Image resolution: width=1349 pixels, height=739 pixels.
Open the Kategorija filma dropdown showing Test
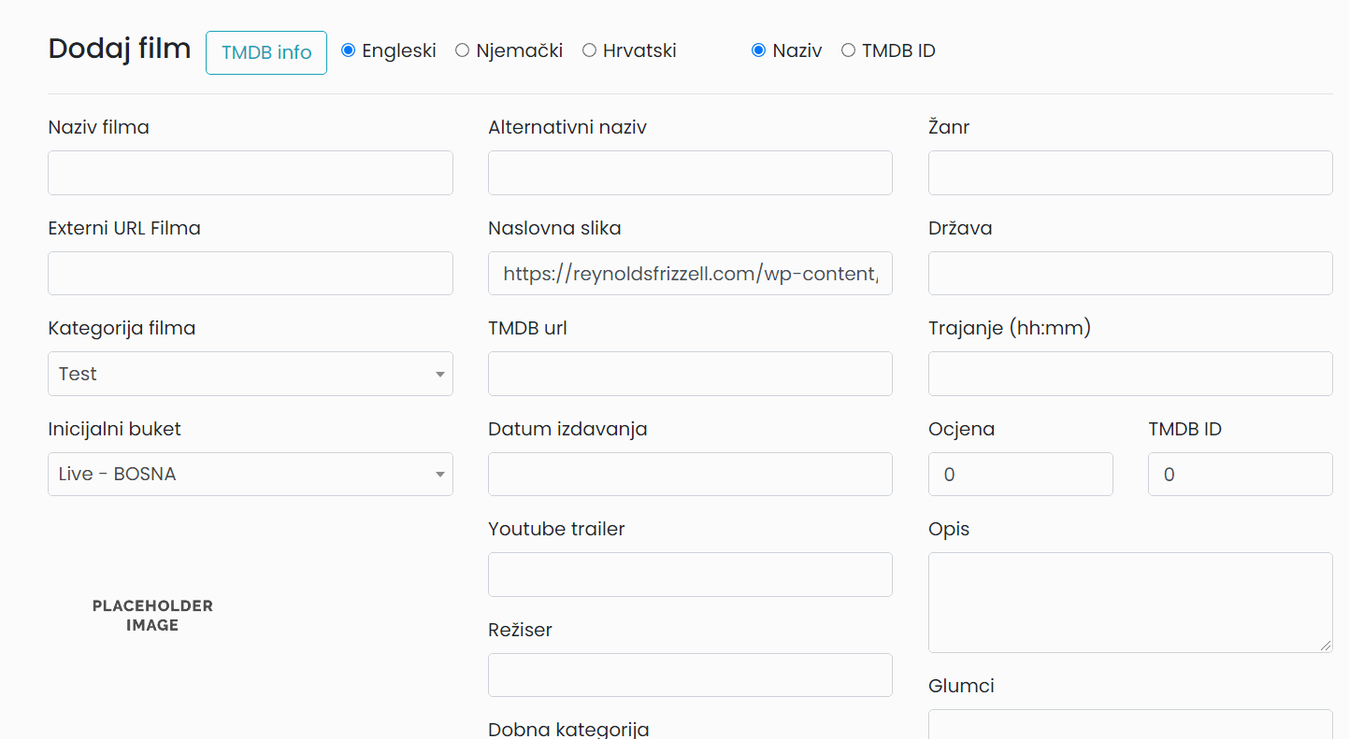(251, 374)
